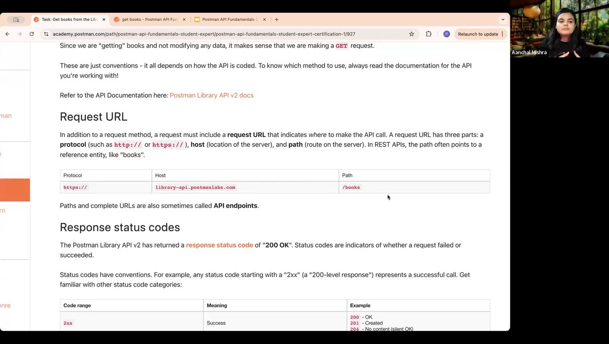Image resolution: width=609 pixels, height=344 pixels.
Task: Click the 'Response status codes' heading
Action: 120,227
